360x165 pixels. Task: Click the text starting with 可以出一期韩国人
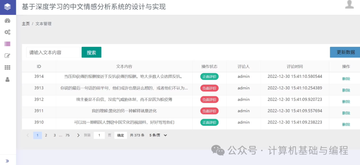coord(124,122)
